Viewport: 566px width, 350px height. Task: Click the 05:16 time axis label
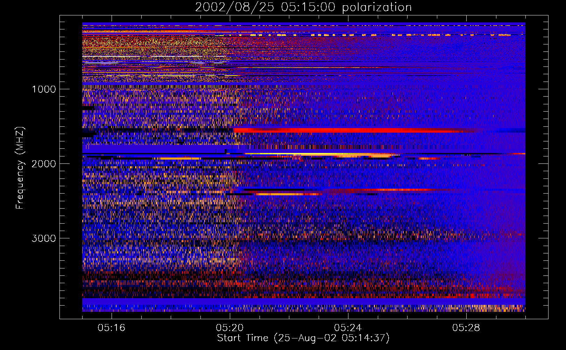[x=111, y=328]
